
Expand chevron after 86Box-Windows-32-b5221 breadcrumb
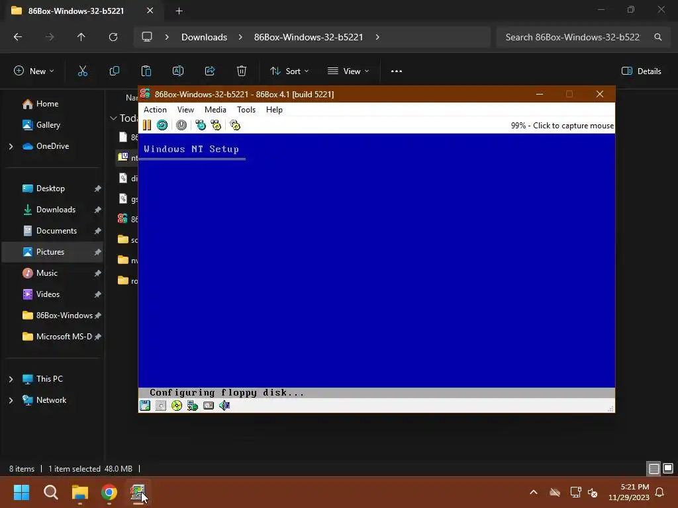pyautogui.click(x=377, y=37)
